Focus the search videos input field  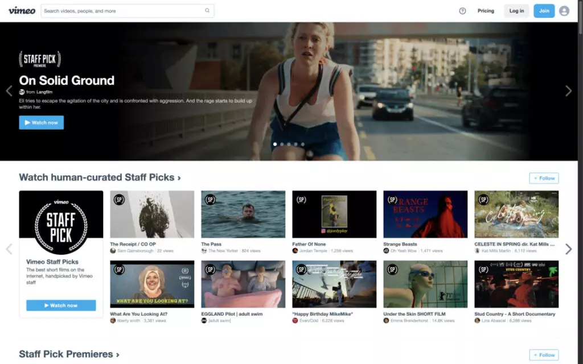tap(128, 11)
